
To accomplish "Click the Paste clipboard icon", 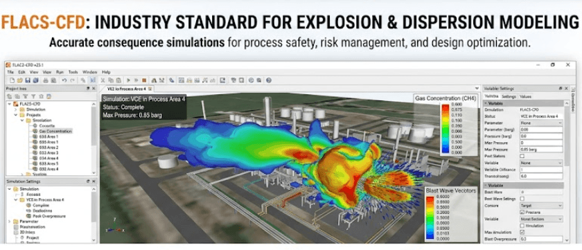I will click(x=118, y=80).
